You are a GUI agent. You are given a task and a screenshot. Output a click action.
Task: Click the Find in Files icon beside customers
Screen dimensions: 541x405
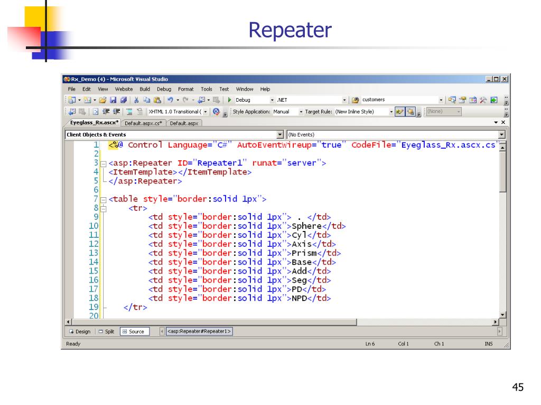[x=355, y=100]
